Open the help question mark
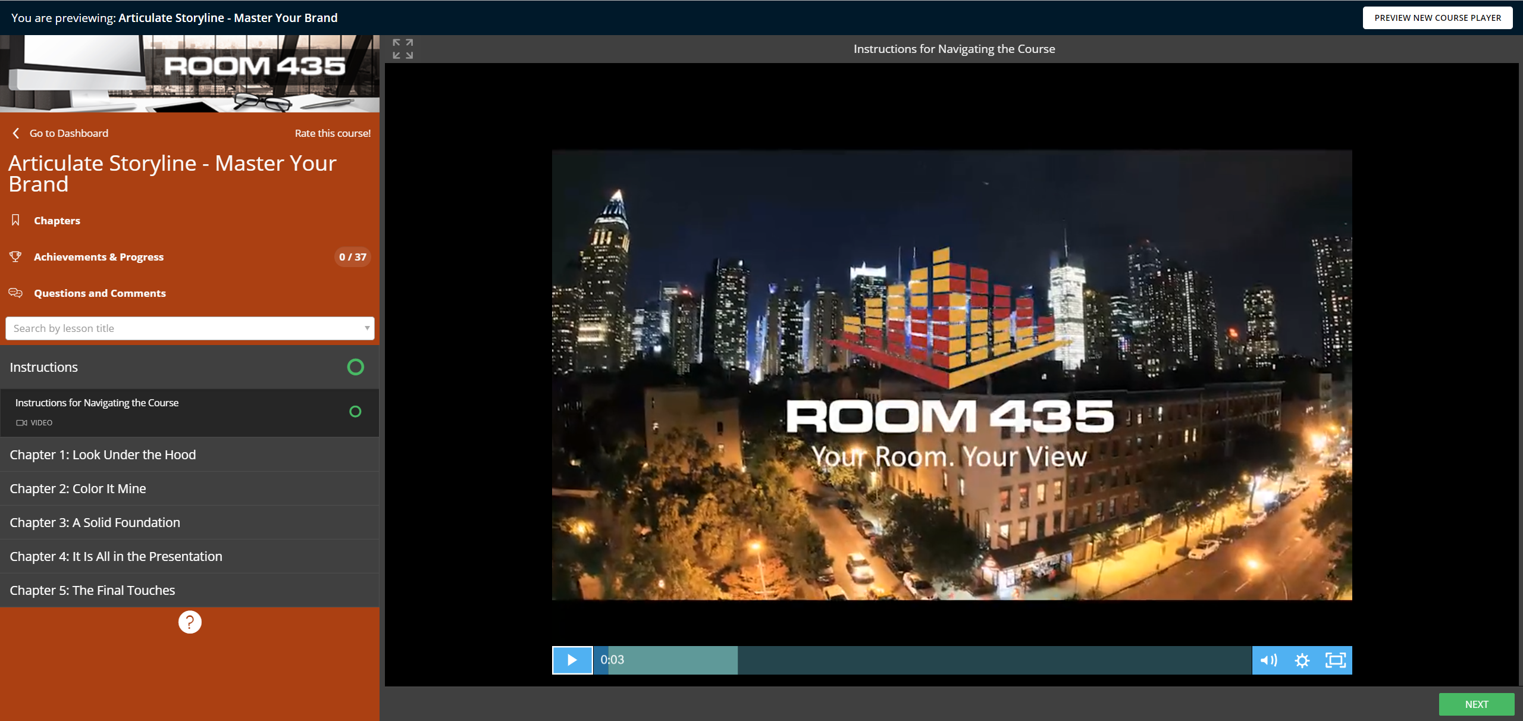 click(190, 622)
